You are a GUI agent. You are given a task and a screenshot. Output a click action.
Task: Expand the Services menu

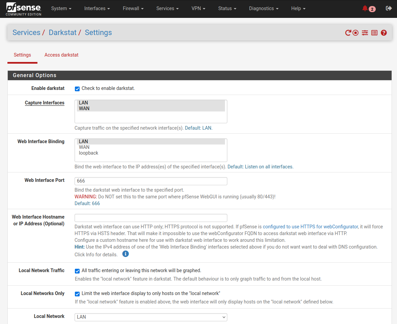tap(167, 8)
